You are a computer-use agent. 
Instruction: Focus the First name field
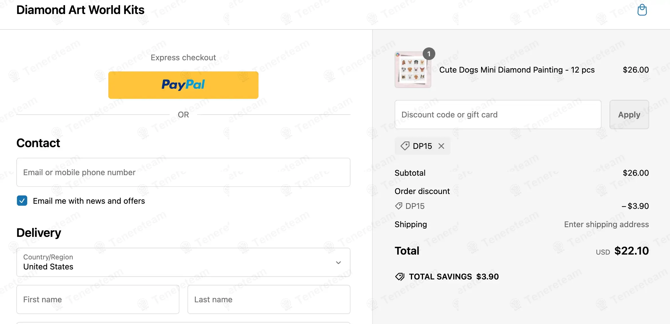98,299
